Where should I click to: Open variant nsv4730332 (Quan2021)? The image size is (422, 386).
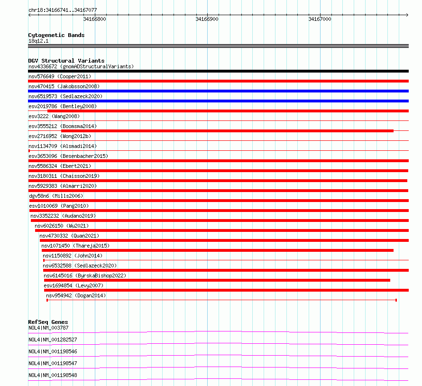[69, 236]
